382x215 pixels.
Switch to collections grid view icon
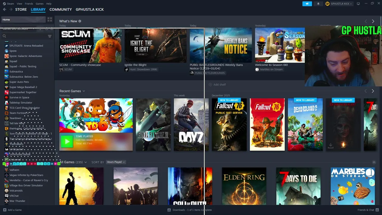50,19
